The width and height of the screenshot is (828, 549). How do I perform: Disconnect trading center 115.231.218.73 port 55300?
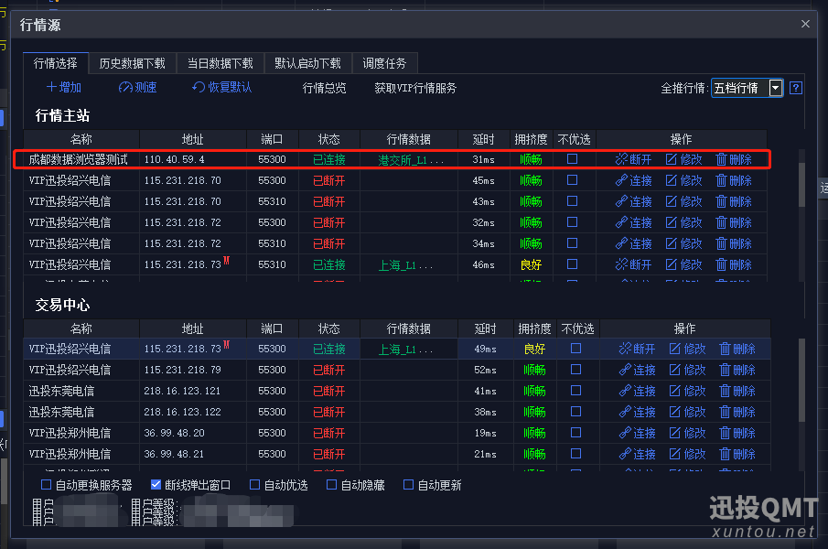click(x=637, y=349)
